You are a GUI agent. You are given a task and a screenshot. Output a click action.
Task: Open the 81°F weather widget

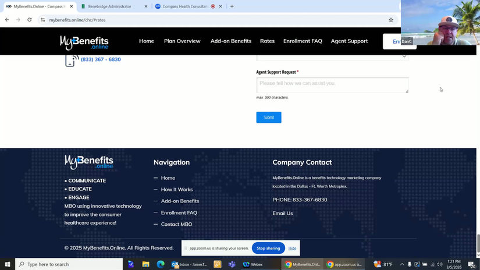pos(383,264)
